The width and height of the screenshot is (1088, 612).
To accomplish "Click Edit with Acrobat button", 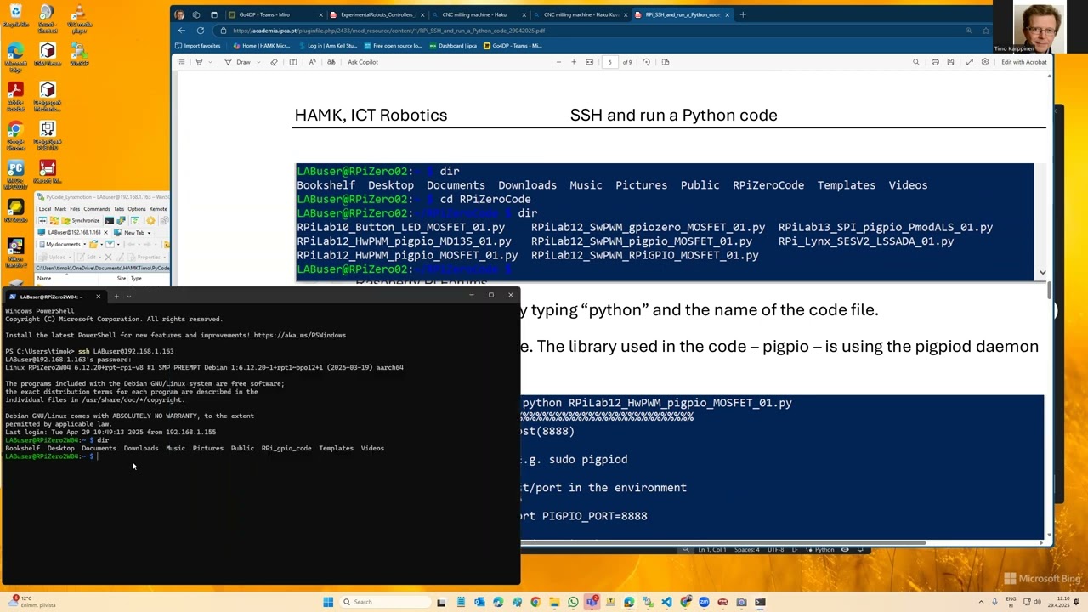I will pos(1023,62).
